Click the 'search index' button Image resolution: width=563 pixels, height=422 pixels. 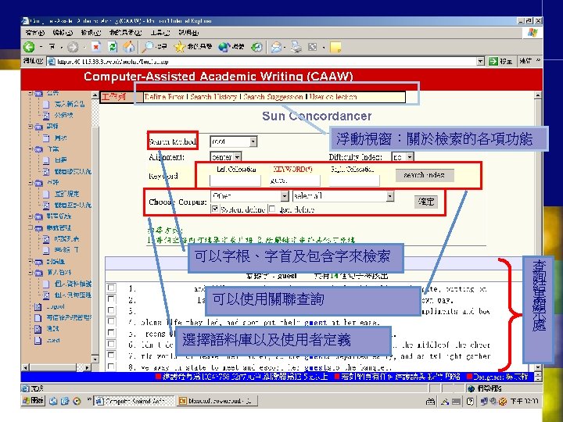point(425,175)
